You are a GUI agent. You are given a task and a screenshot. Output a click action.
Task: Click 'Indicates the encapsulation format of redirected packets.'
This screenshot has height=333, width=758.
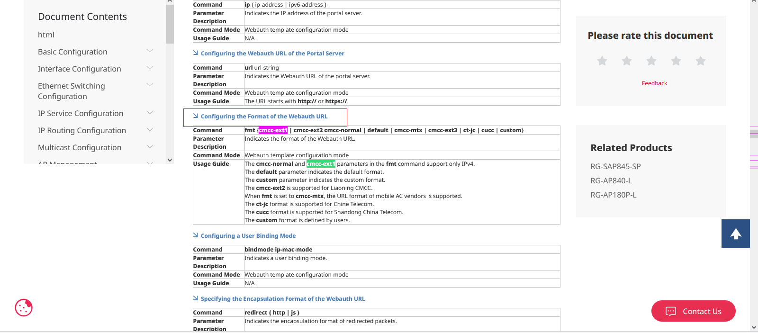point(321,321)
